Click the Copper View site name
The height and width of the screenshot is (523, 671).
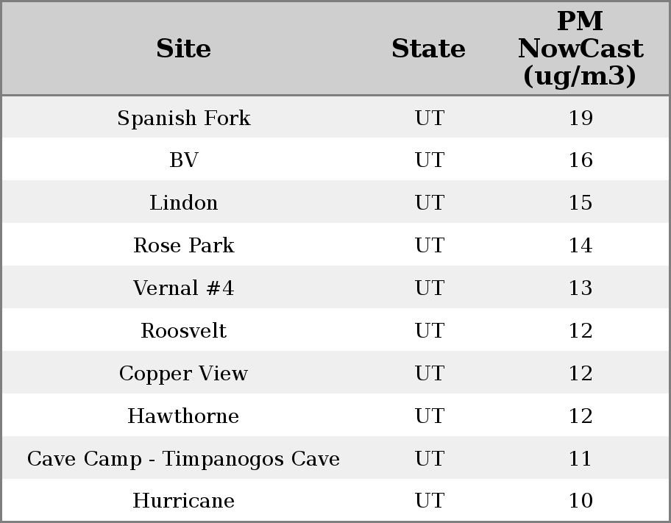184,374
